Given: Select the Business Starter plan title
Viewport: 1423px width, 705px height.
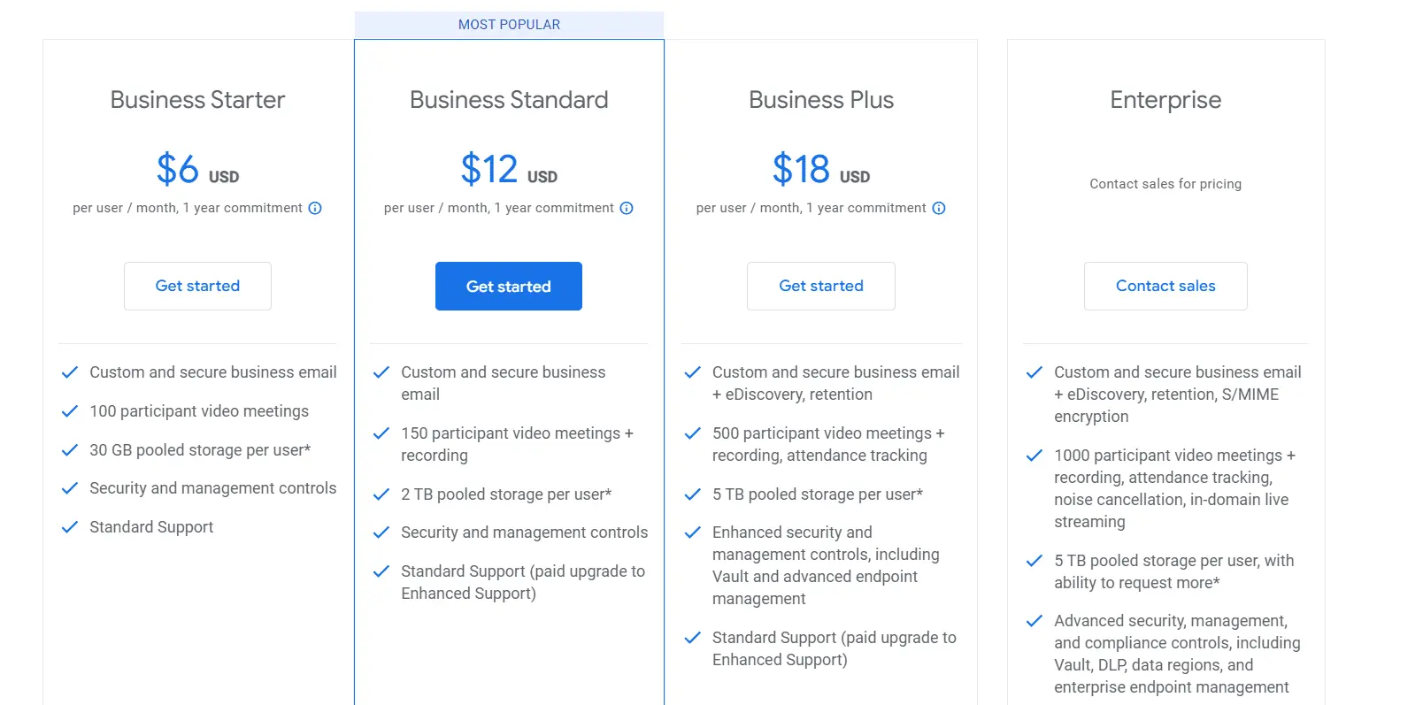Looking at the screenshot, I should 196,99.
